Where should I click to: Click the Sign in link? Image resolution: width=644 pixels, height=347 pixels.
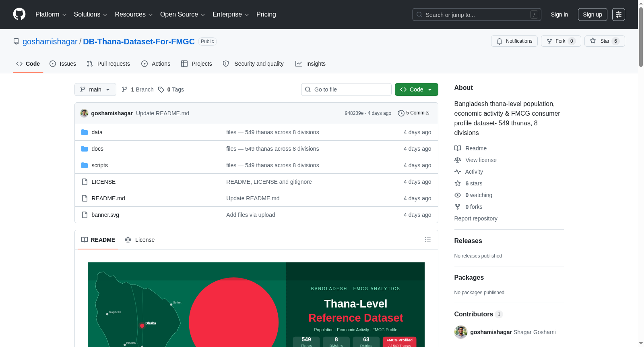559,15
